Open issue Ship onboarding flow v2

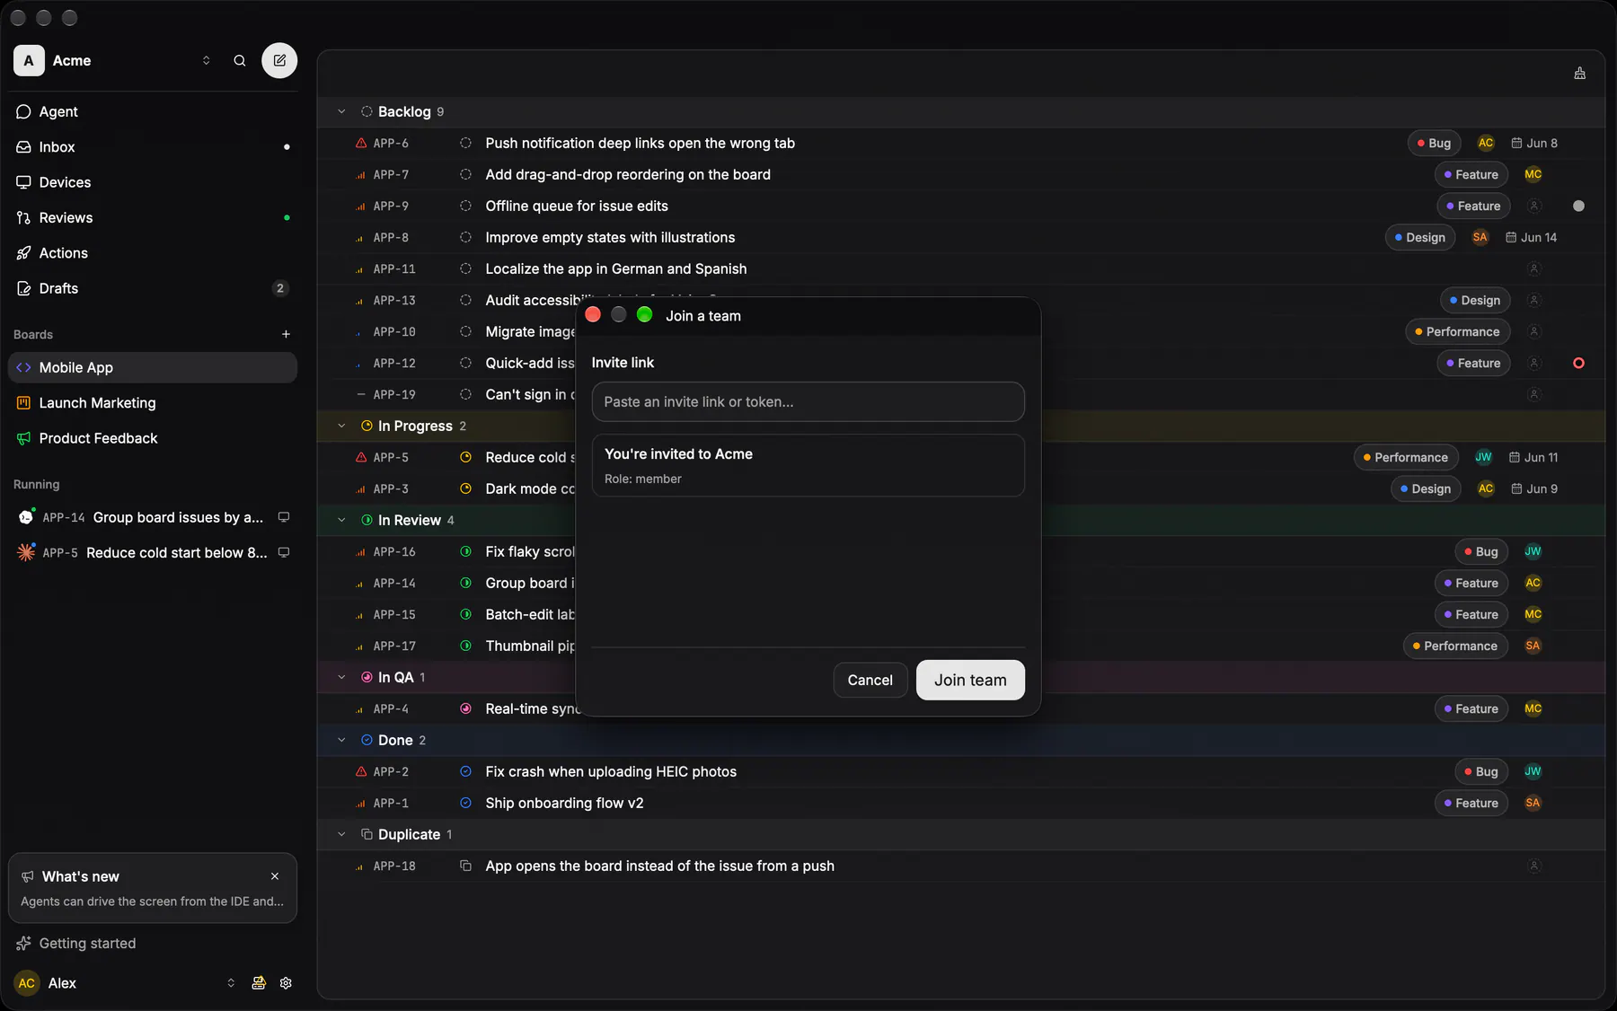564,804
